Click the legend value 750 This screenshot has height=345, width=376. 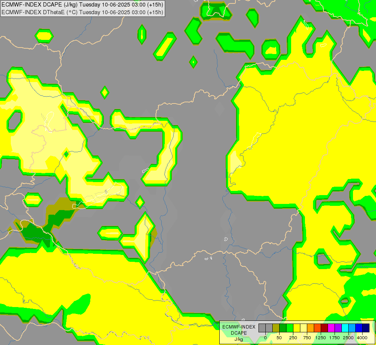coord(307,338)
